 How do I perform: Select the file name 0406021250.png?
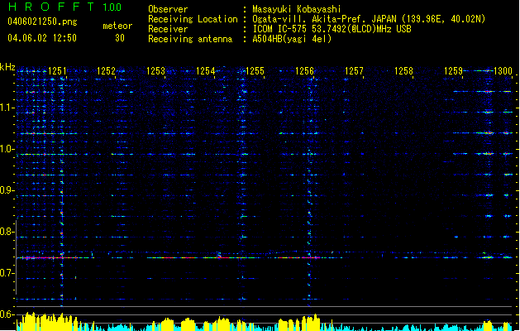pyautogui.click(x=42, y=22)
